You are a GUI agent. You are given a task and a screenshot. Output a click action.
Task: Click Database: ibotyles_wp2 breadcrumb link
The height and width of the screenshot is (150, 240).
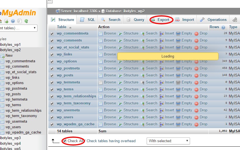coord(125,11)
